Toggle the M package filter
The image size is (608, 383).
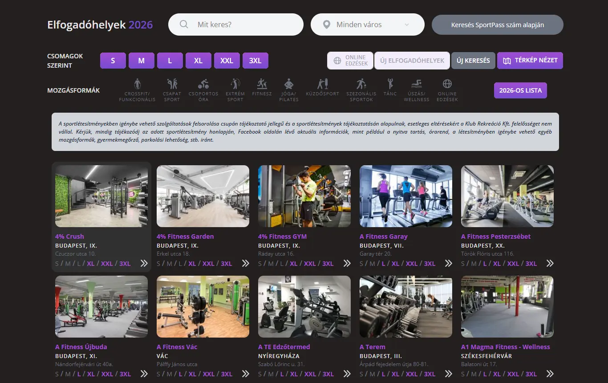[142, 61]
